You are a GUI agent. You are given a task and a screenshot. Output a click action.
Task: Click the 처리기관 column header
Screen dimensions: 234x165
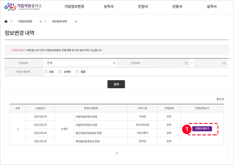click(x=143, y=108)
